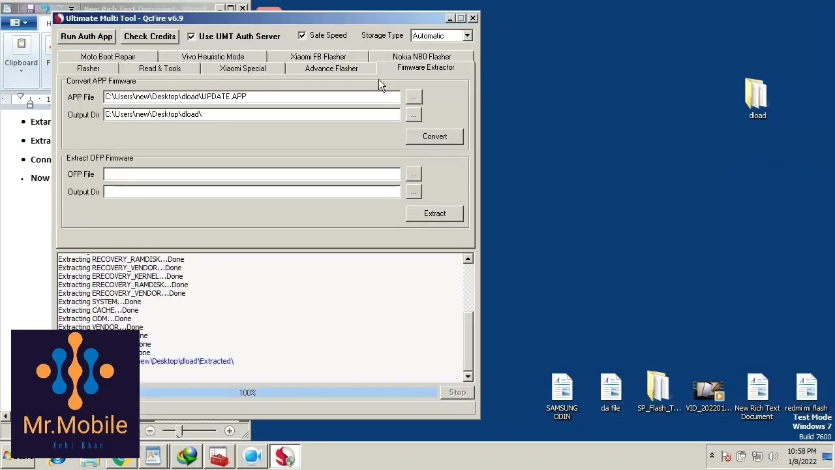This screenshot has width=835, height=470.
Task: Open the WordPad application menu button
Action: [x=19, y=23]
